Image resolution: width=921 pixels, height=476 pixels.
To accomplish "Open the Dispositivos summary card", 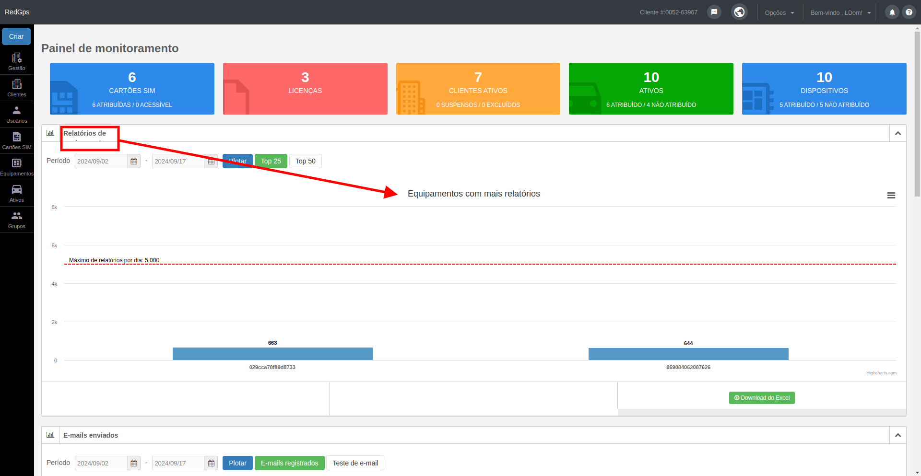I will pyautogui.click(x=824, y=89).
